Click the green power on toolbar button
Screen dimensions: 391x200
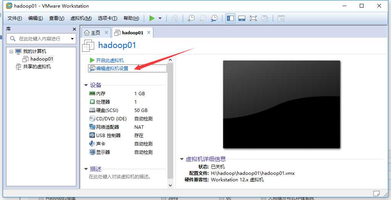coord(152,18)
